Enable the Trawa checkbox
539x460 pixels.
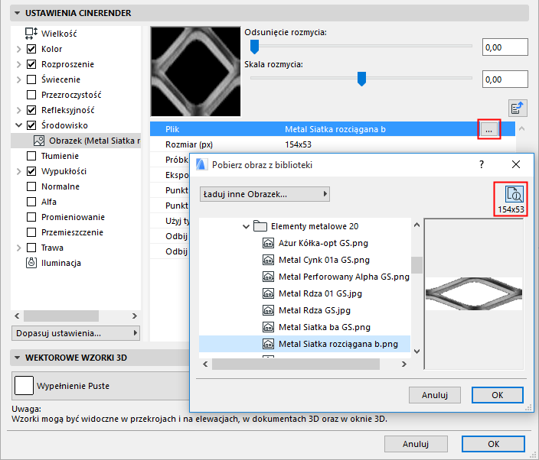point(31,248)
